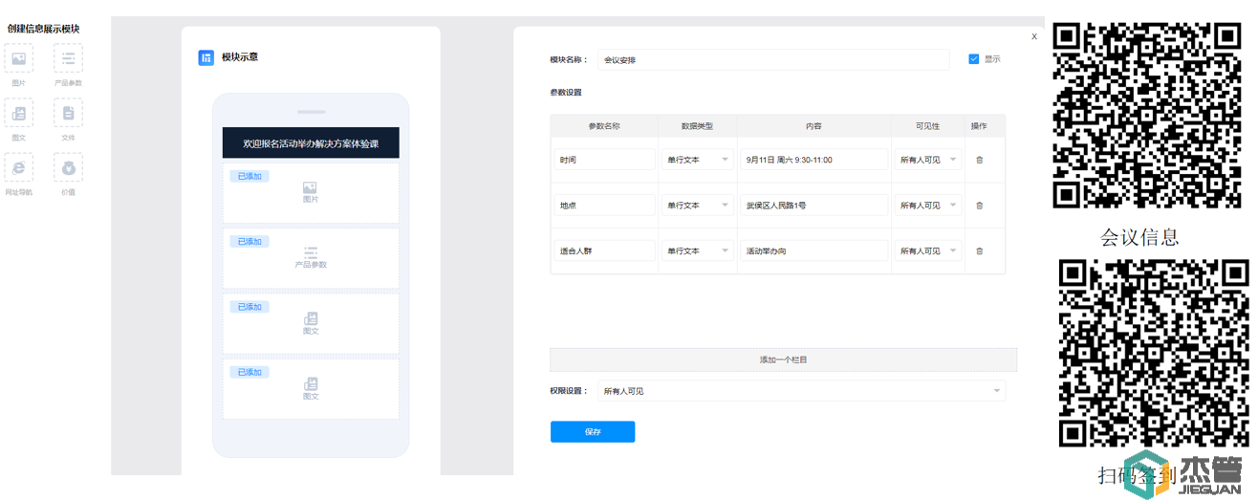Close the module settings panel with x

tap(1033, 36)
